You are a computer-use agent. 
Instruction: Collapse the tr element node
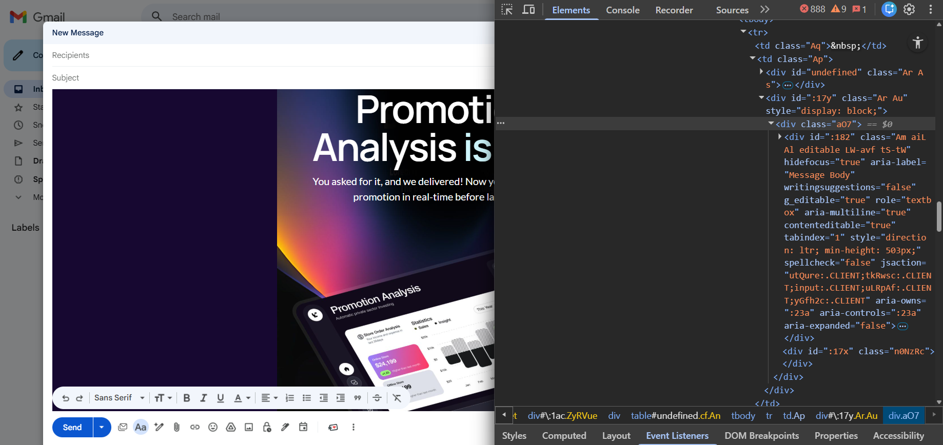[743, 32]
